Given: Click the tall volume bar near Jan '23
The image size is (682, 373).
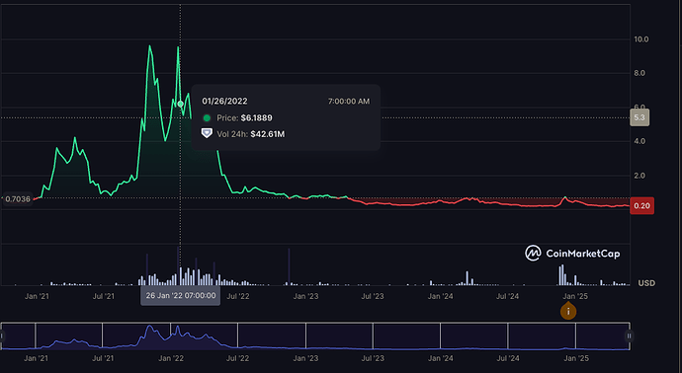Looking at the screenshot, I should click(289, 266).
